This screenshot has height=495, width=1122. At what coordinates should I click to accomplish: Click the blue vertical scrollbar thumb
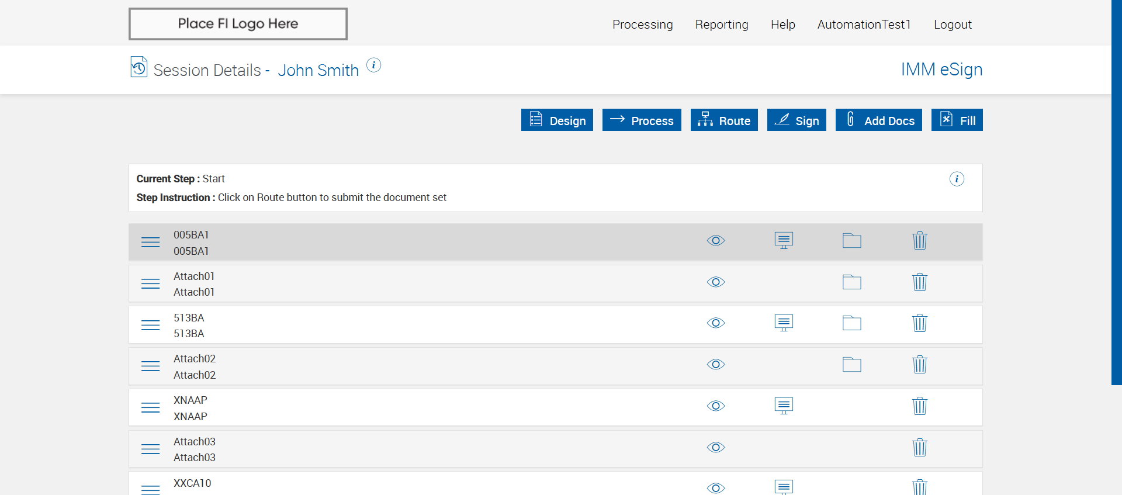(1116, 192)
